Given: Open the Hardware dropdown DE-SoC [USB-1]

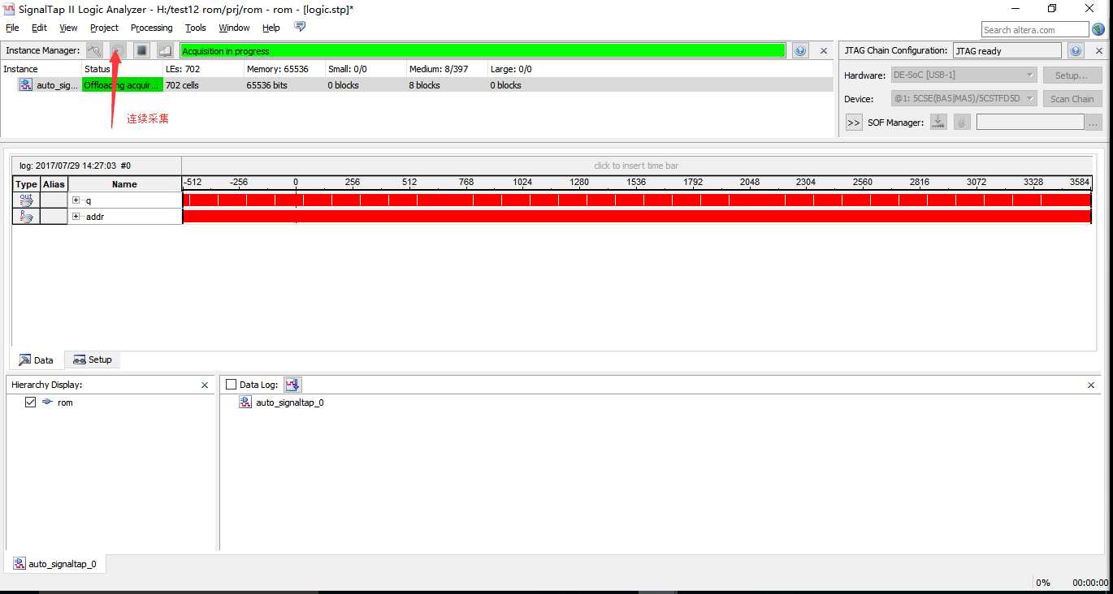Looking at the screenshot, I should click(x=964, y=75).
